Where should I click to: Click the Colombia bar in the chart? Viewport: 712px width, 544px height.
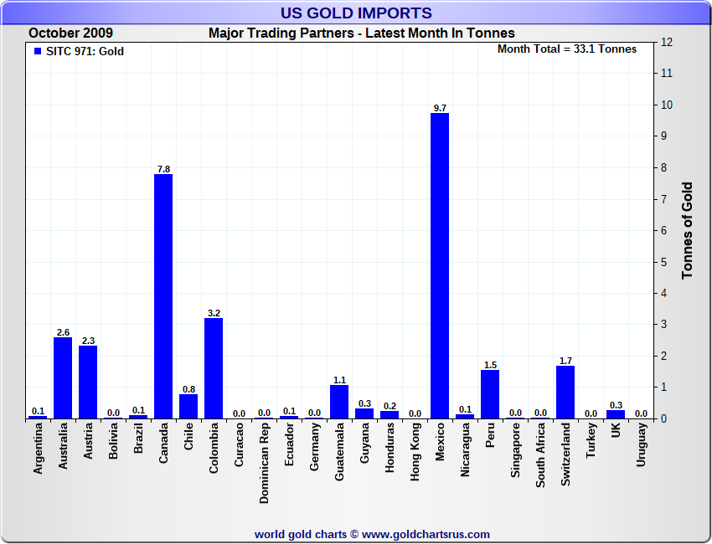click(214, 368)
